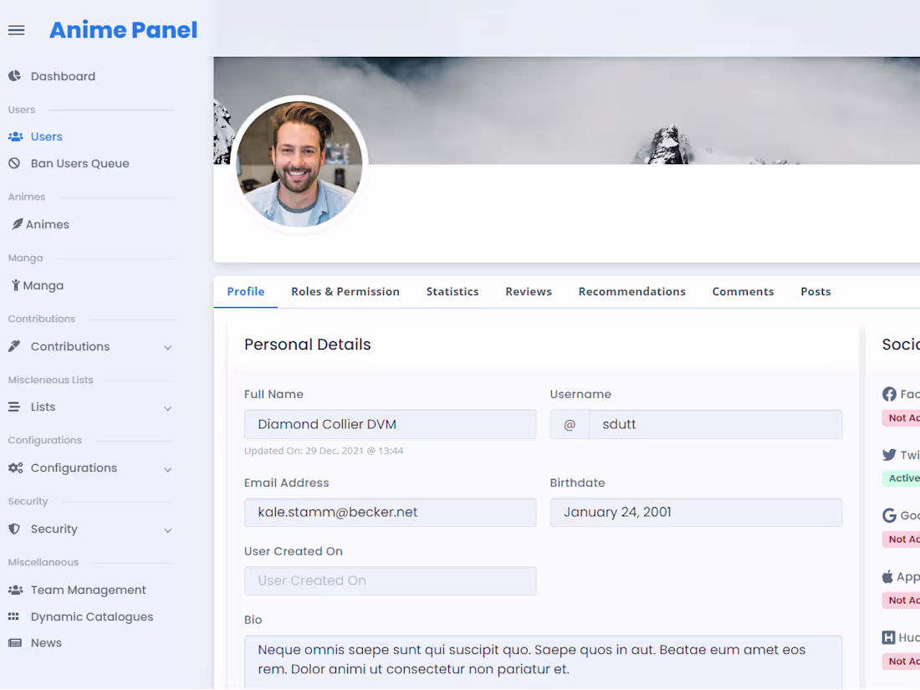Click the Active badge under Twitter
This screenshot has width=920, height=690.
coord(902,478)
